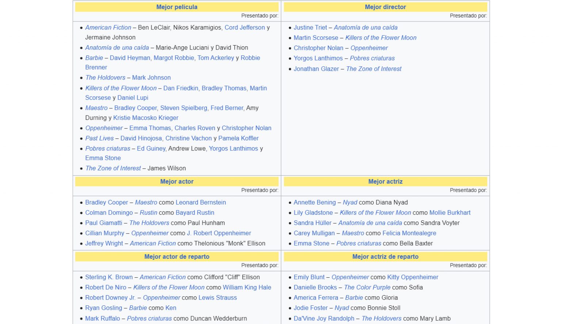561x324 pixels.
Task: Open the Jonathan Glazer link
Action: point(316,69)
